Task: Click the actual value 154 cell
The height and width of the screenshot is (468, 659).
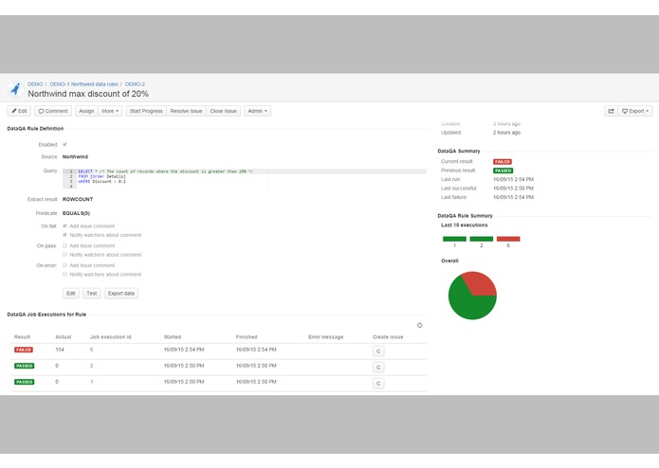Action: click(60, 350)
